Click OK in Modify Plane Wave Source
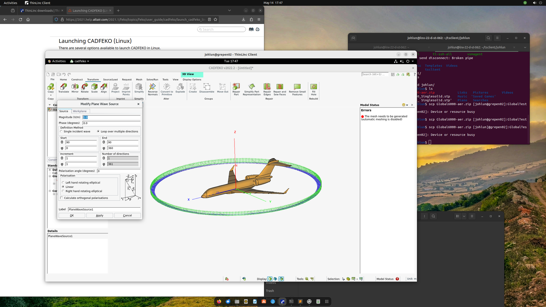Screen dimensions: 546x307 [x=72, y=216]
